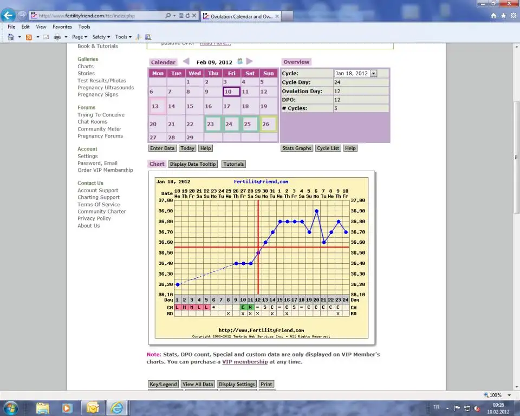Click the small calendar picker icon
Screen dimensions: 520x416
(240, 62)
